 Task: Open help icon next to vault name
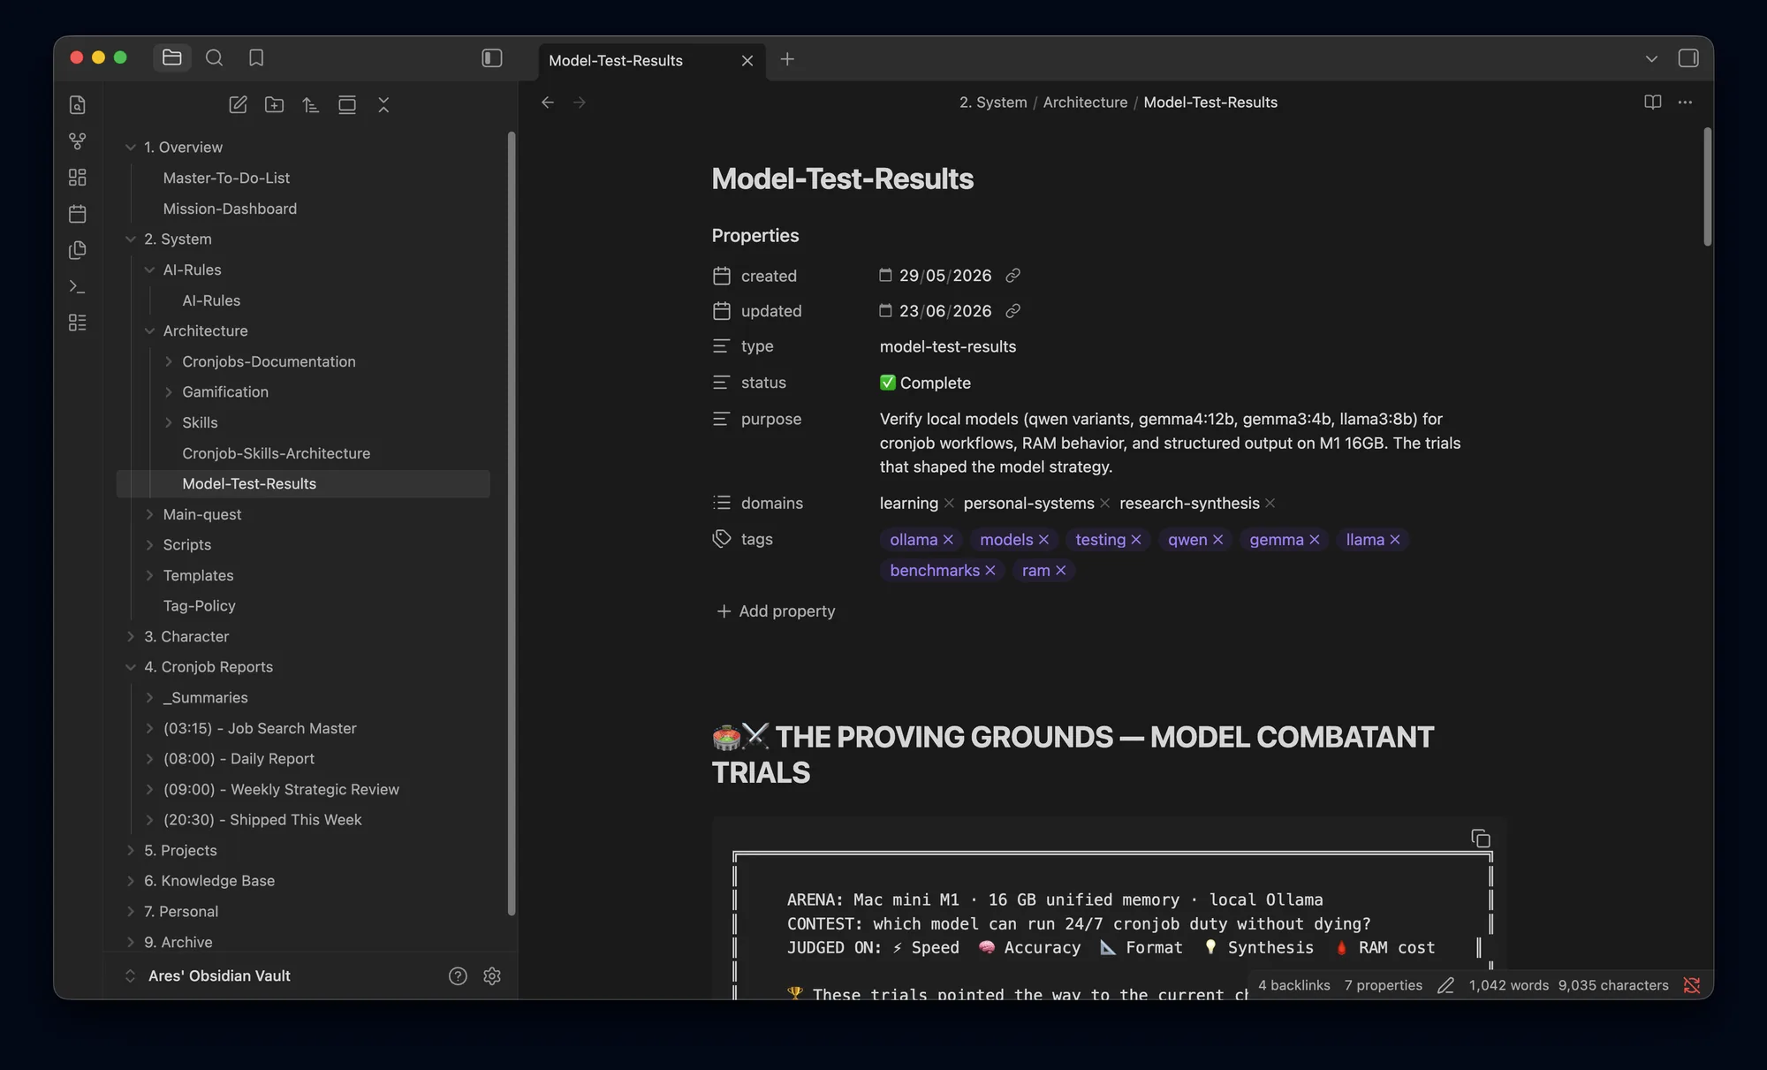(x=458, y=975)
